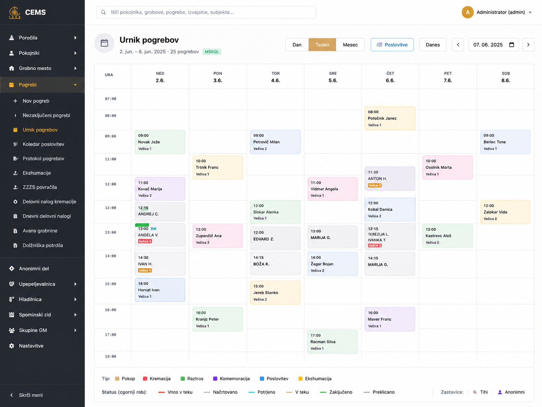Image resolution: width=542 pixels, height=407 pixels.
Task: Click the Dnevni delovni nalogi icon
Action: (15, 216)
